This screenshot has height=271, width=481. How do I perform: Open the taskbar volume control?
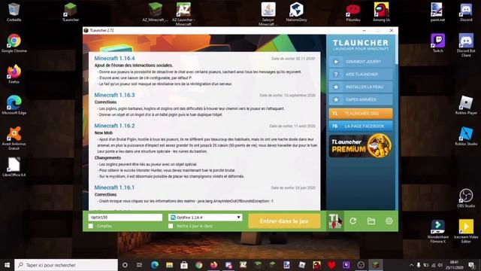(x=440, y=265)
